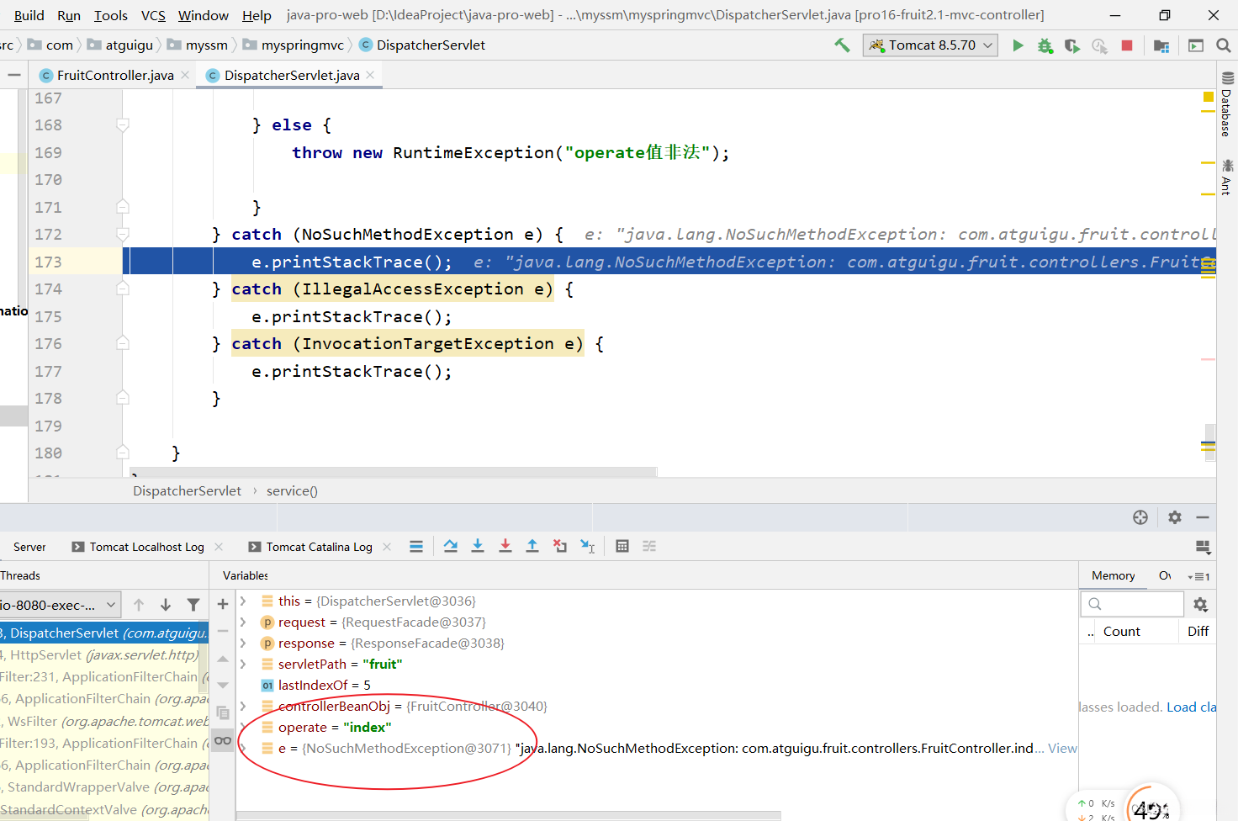Click the Load classes link

(x=1191, y=707)
